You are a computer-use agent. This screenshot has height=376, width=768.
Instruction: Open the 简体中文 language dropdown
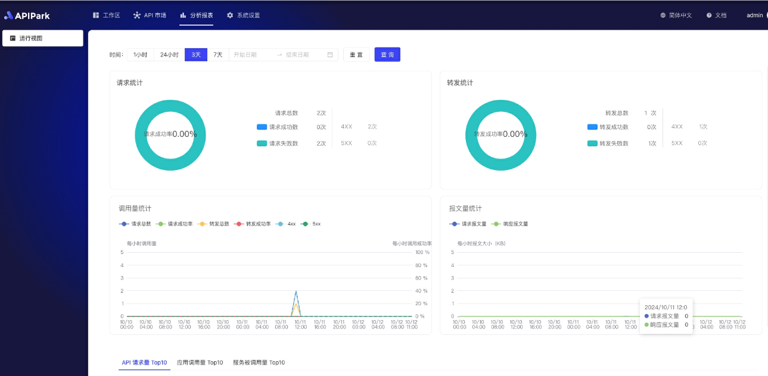coord(680,15)
